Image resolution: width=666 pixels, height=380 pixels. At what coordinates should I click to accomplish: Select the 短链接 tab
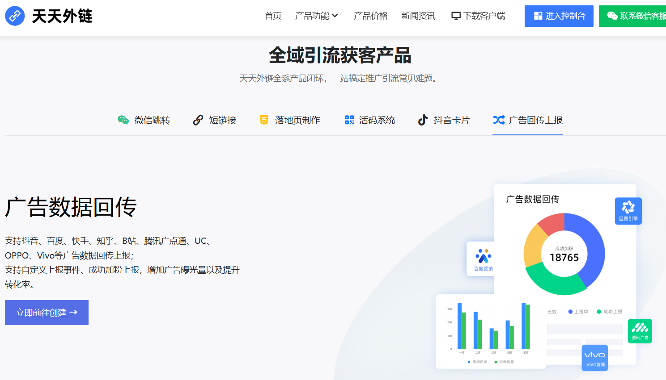215,120
